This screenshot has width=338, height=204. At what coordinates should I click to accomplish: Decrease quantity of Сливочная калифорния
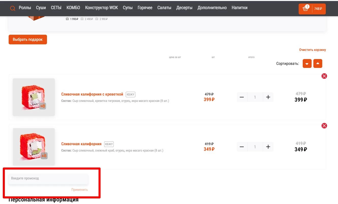tap(242, 147)
